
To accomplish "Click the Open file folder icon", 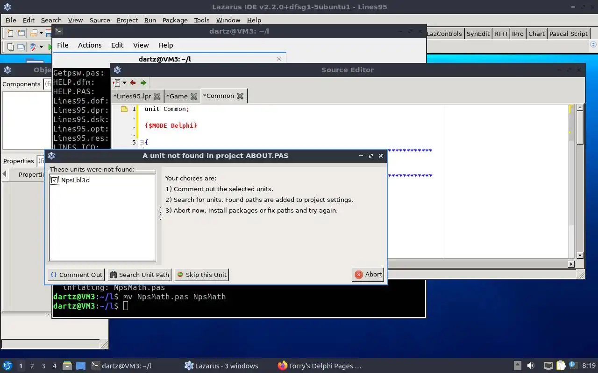I will tap(34, 33).
